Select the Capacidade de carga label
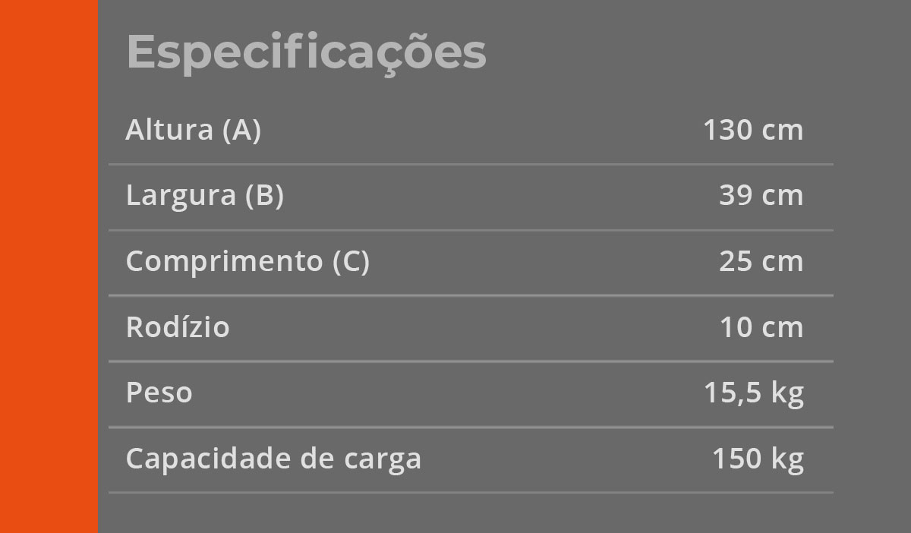911x533 pixels. pyautogui.click(x=273, y=459)
